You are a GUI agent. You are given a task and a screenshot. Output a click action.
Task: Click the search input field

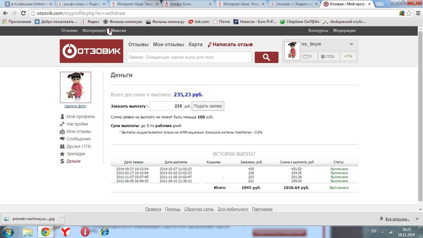pos(190,57)
